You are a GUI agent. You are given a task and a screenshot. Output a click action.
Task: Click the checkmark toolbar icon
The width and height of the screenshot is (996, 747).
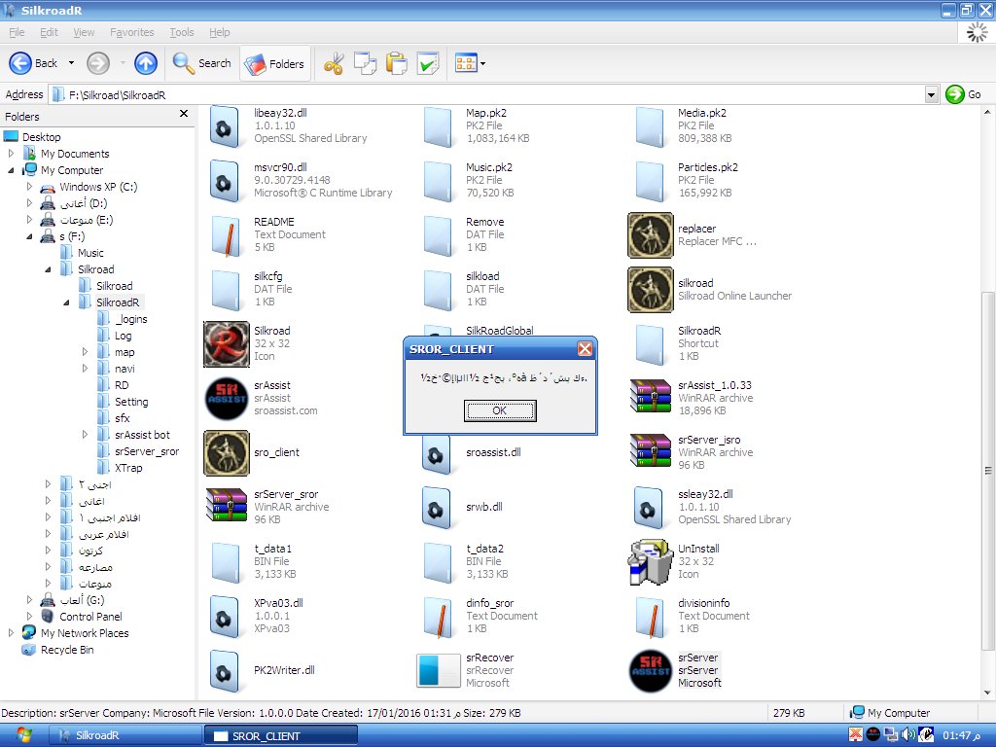pos(428,63)
